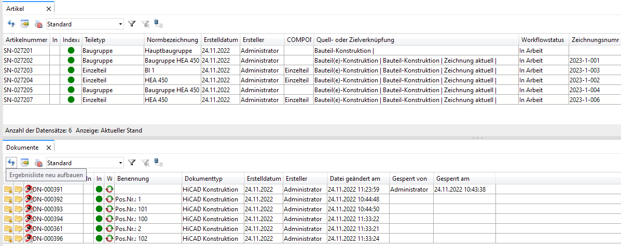The width and height of the screenshot is (621, 246).
Task: Click open folder icon for DN-000393
Action: point(19,209)
